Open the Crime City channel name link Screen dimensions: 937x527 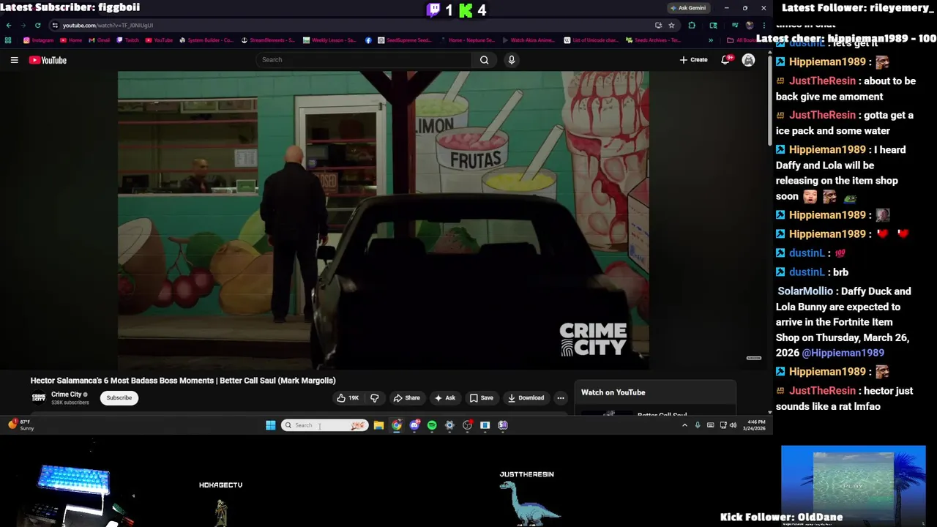[x=66, y=395]
